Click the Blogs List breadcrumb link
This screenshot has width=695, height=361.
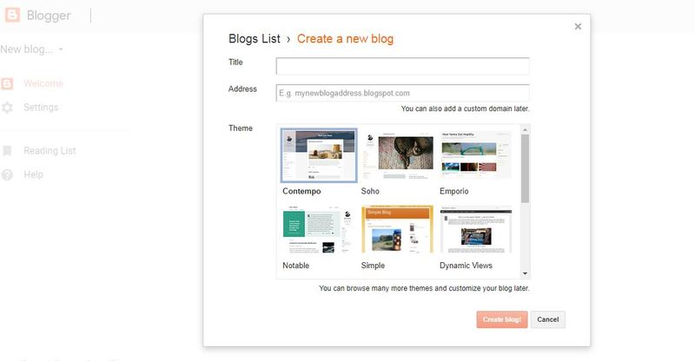254,38
